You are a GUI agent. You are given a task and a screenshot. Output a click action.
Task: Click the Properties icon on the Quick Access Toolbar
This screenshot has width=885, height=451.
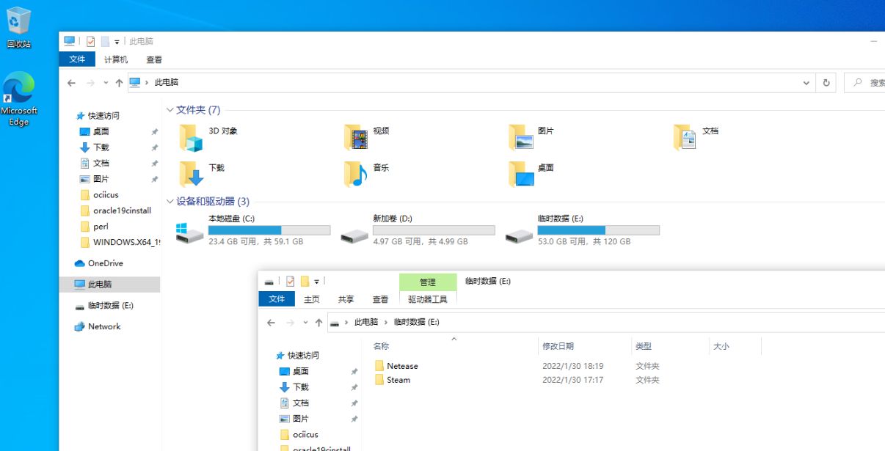(x=90, y=41)
